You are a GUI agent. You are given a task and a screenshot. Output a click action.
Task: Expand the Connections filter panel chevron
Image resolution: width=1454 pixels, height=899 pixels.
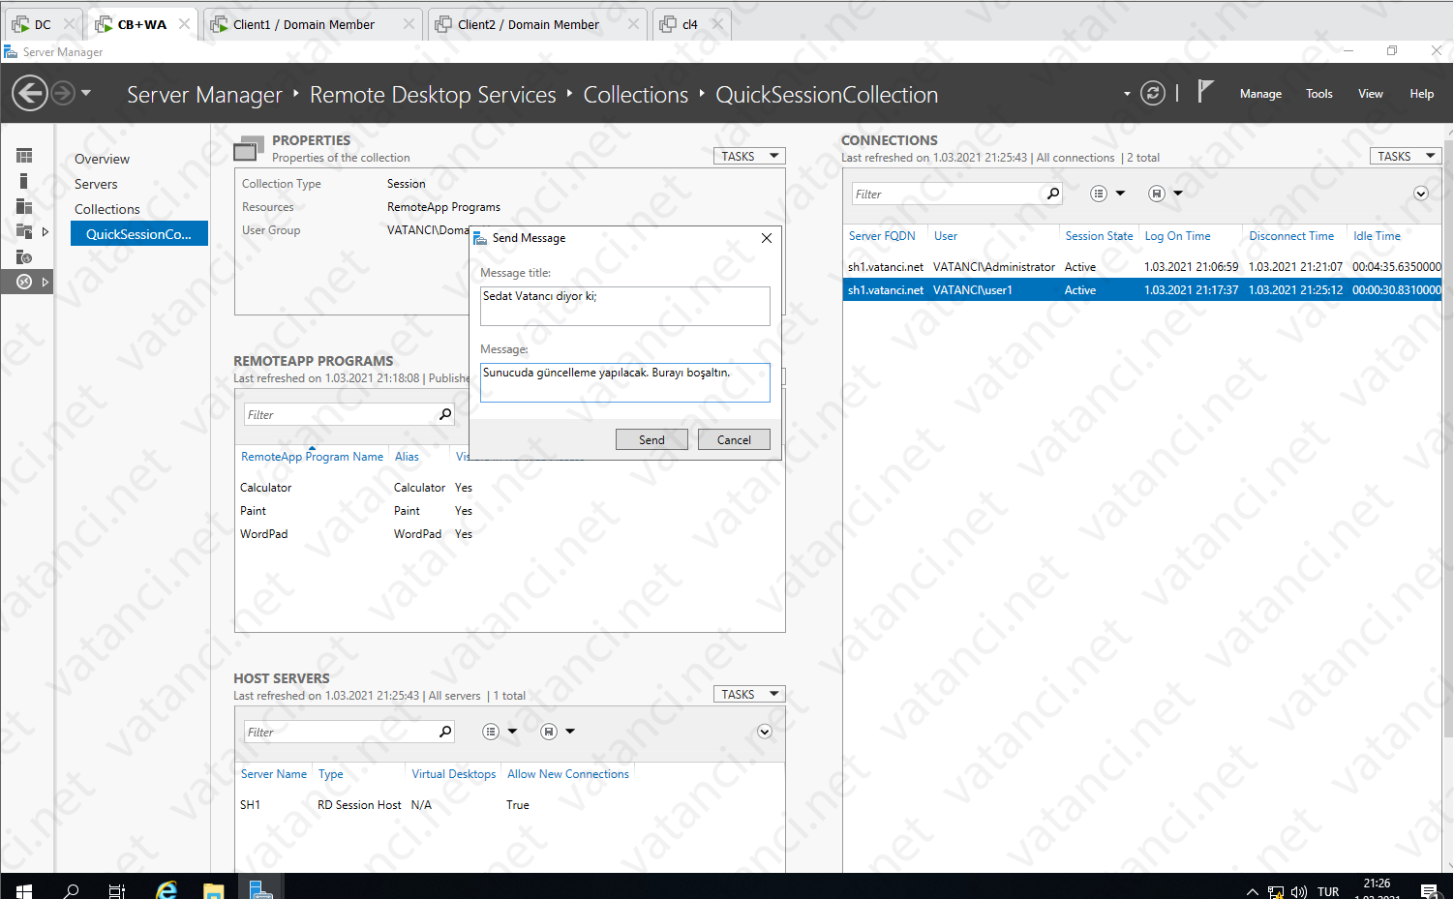pyautogui.click(x=1421, y=194)
